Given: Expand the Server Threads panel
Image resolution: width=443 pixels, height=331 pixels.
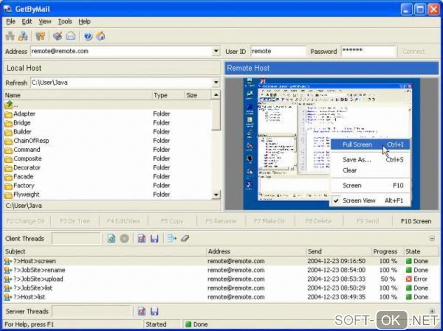Looking at the screenshot, I should [432, 311].
